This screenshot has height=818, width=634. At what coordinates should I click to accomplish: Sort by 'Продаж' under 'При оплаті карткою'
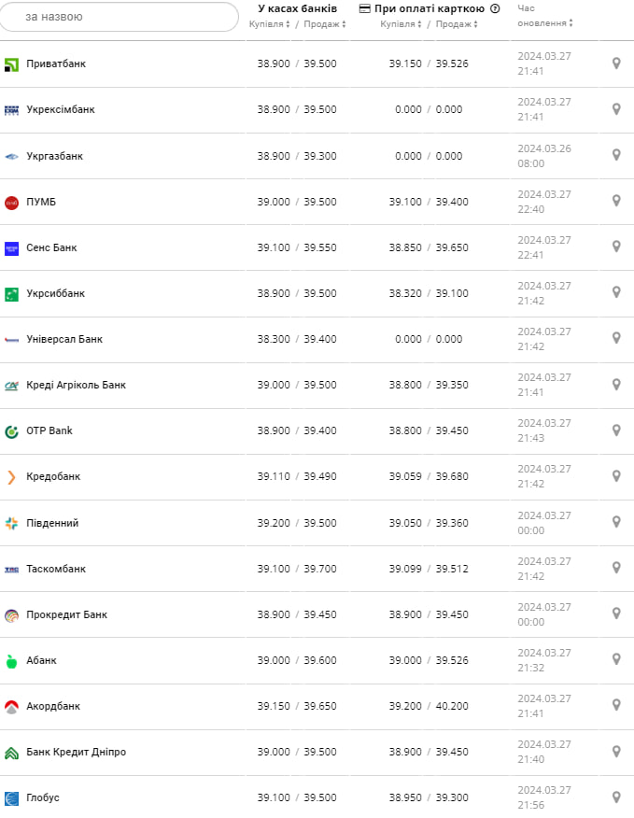[456, 24]
